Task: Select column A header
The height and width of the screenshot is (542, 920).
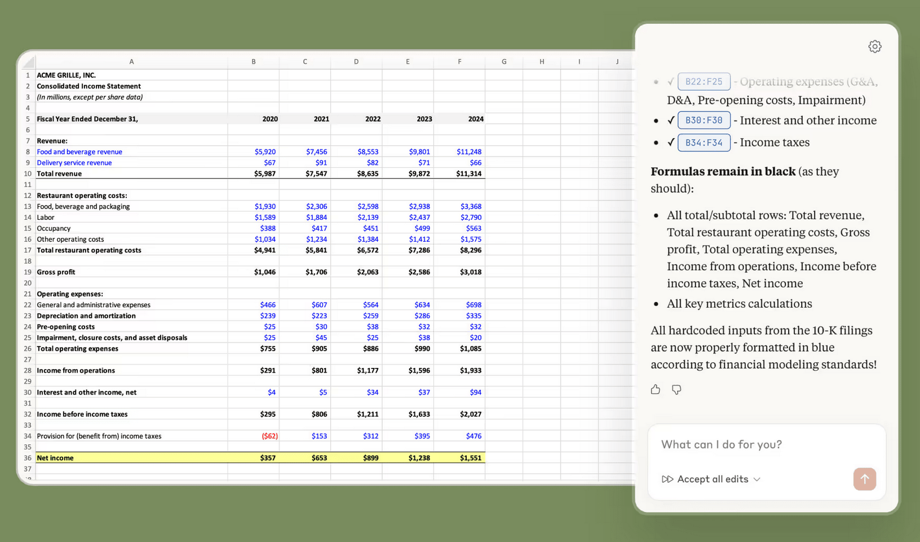Action: (x=131, y=61)
